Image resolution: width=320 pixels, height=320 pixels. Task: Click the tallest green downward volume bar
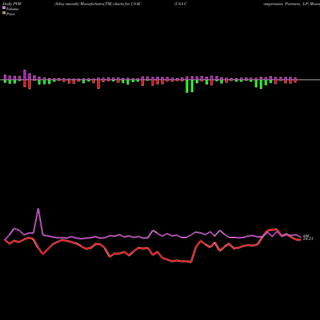(x=187, y=86)
